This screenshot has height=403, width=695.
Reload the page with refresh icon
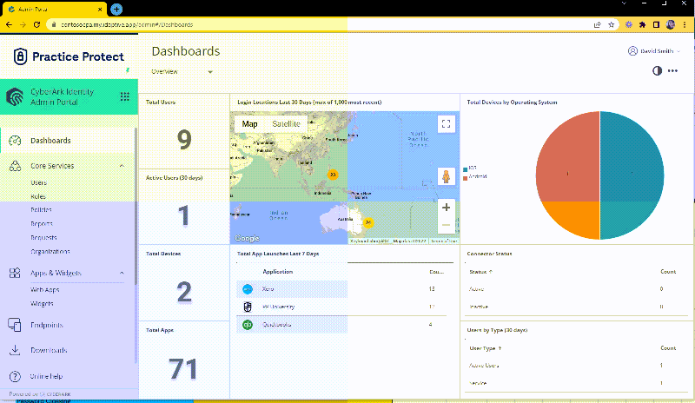[x=36, y=25]
